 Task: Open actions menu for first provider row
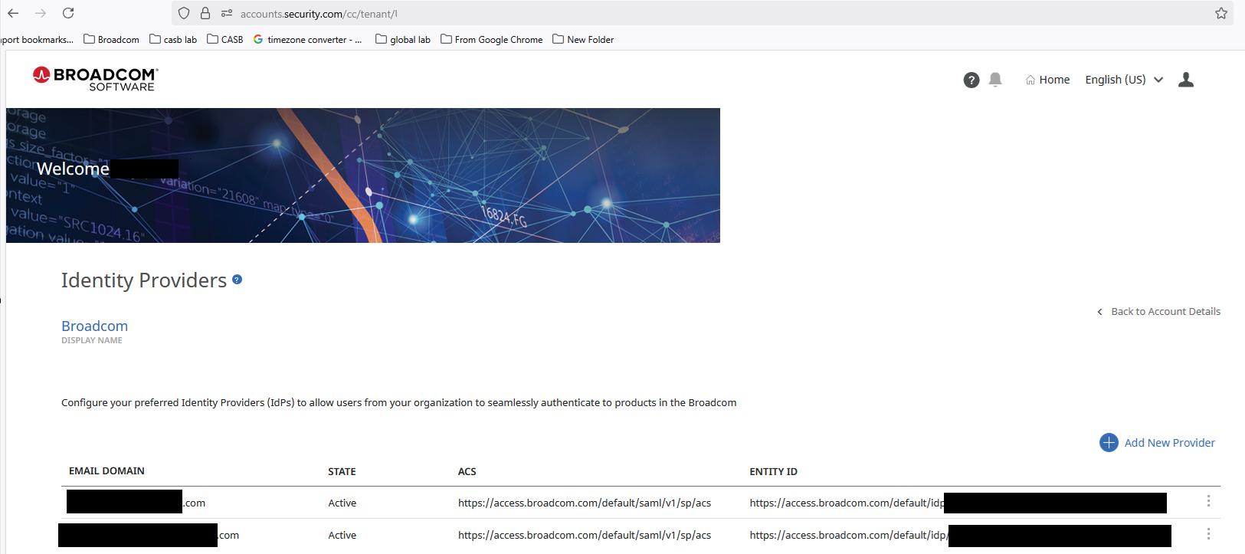1208,501
